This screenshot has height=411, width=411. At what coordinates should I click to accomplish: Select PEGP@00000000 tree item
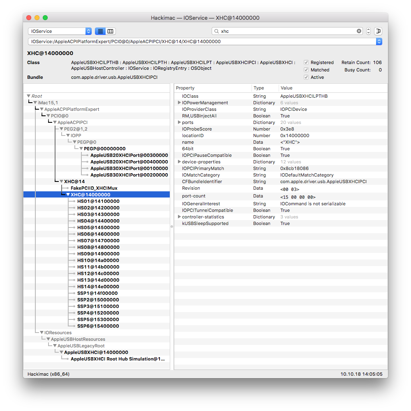pos(105,149)
